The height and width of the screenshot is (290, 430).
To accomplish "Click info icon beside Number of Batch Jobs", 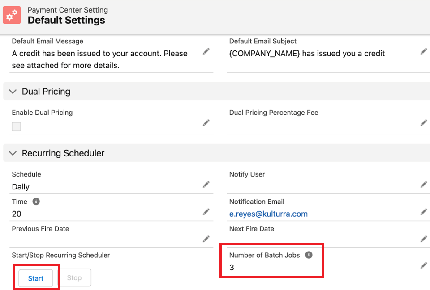I will tap(308, 255).
